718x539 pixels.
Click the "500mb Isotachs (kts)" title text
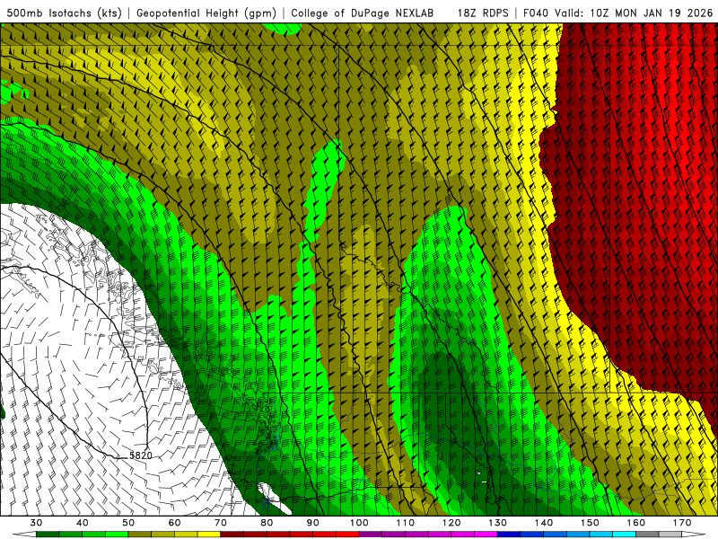pos(64,13)
